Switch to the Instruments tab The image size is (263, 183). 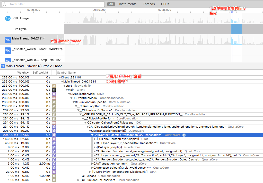[128, 4]
